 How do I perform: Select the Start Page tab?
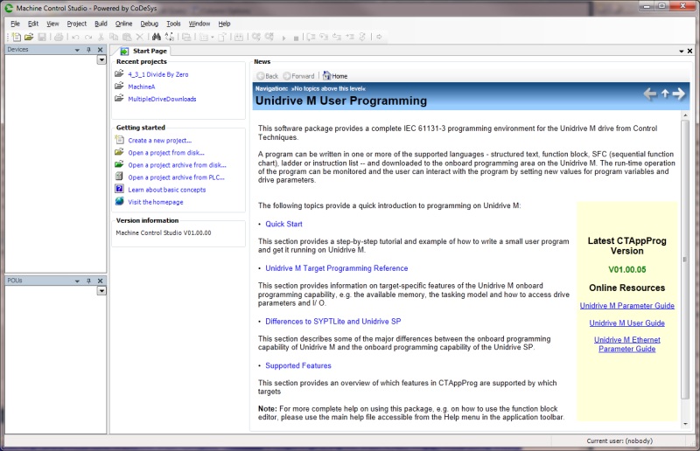coord(143,52)
